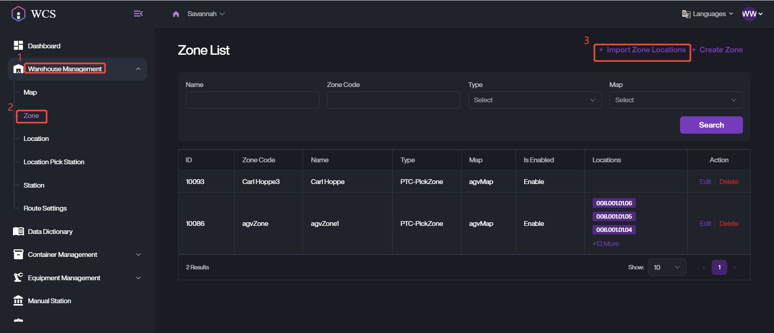Open the WW user avatar menu
Viewport: 774px width, 333px height.
[x=749, y=14]
